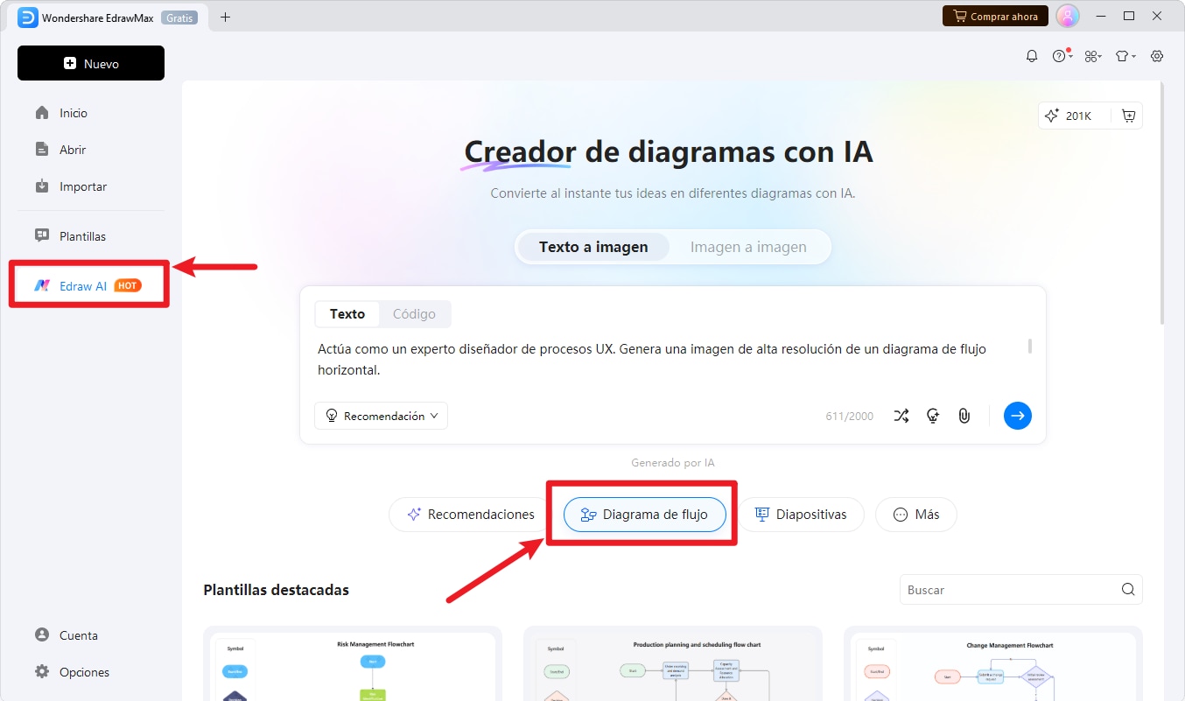The height and width of the screenshot is (701, 1185).
Task: Expand the Recomendación prompt dropdown
Action: click(x=381, y=416)
